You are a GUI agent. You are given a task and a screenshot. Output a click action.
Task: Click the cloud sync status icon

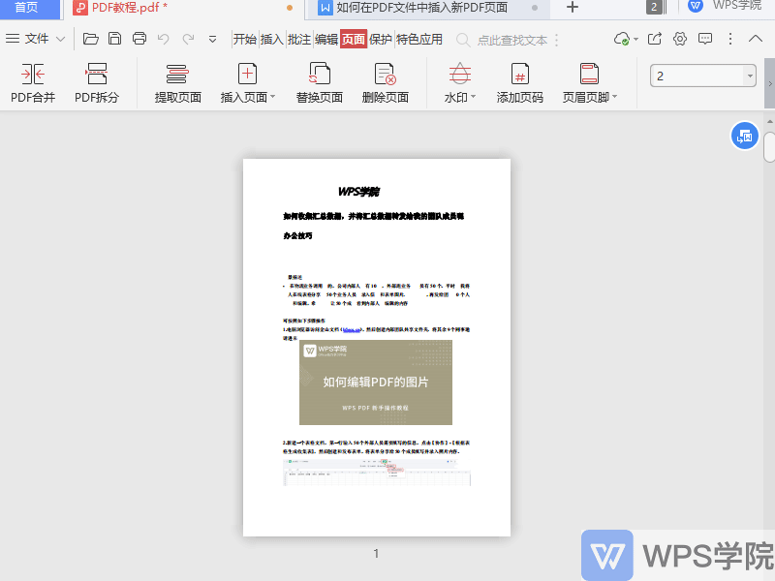click(621, 39)
